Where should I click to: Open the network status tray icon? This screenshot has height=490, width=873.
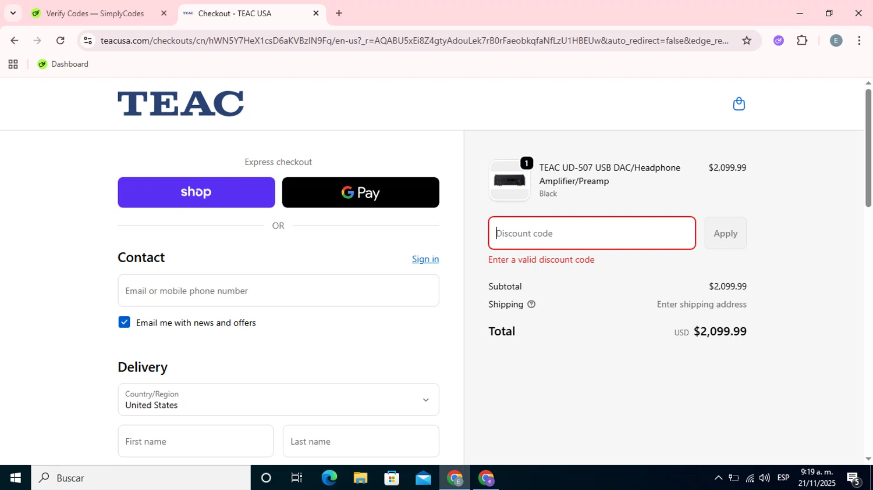pyautogui.click(x=750, y=478)
